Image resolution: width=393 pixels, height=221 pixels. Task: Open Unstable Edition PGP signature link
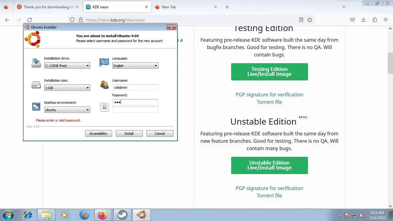(269, 188)
